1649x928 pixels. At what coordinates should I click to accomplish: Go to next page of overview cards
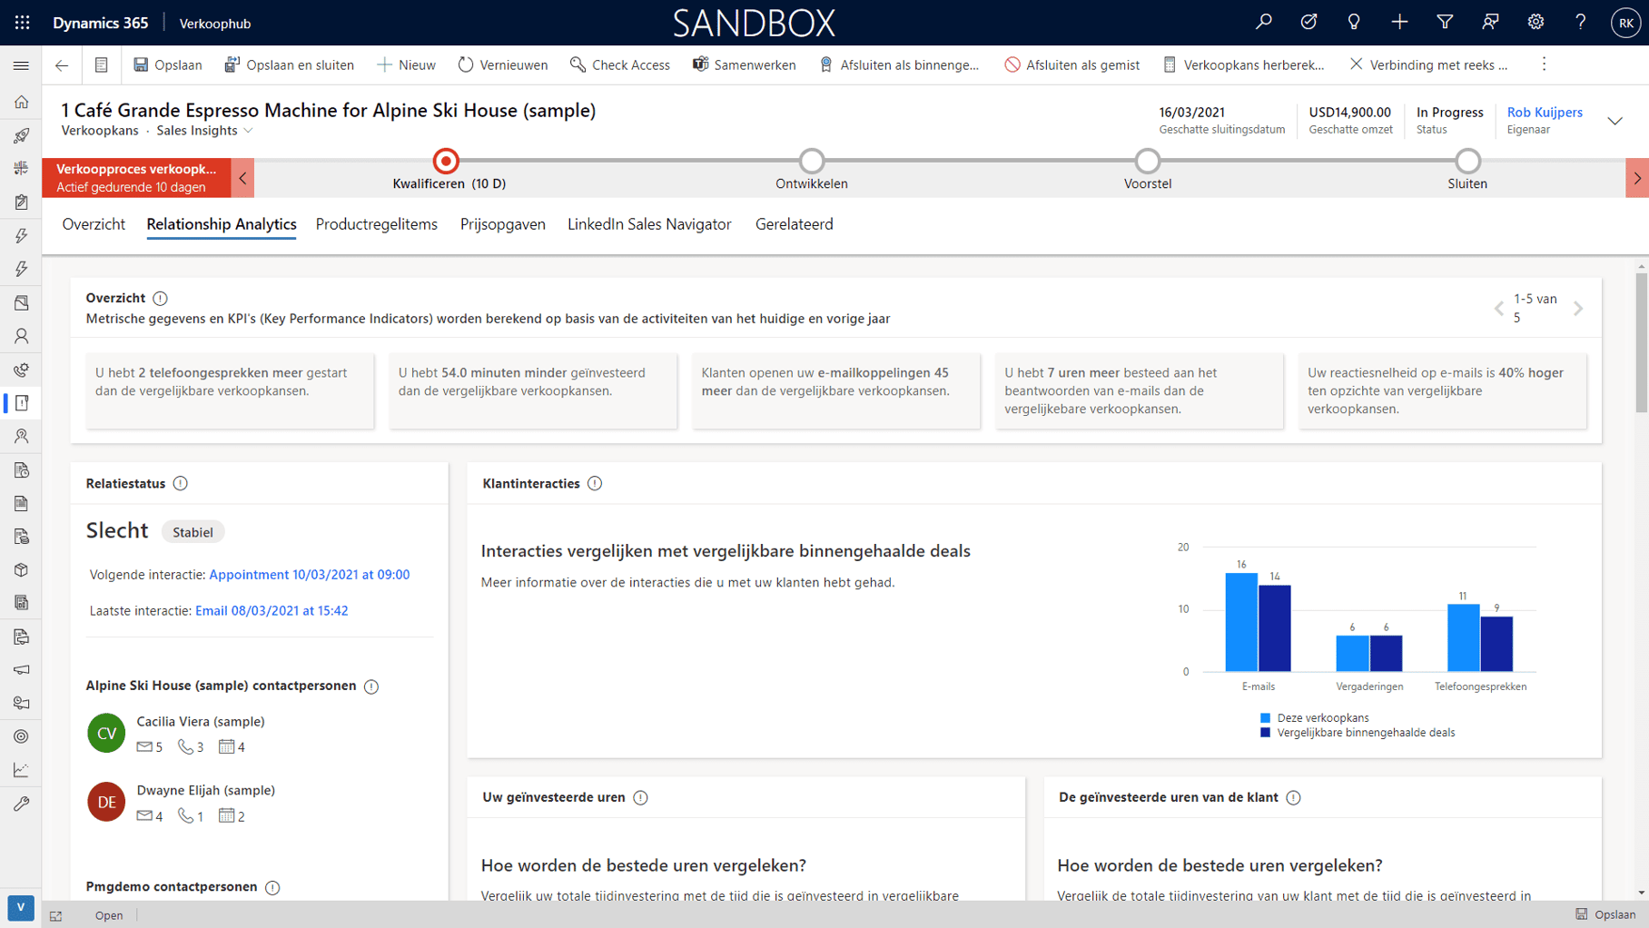coord(1579,309)
